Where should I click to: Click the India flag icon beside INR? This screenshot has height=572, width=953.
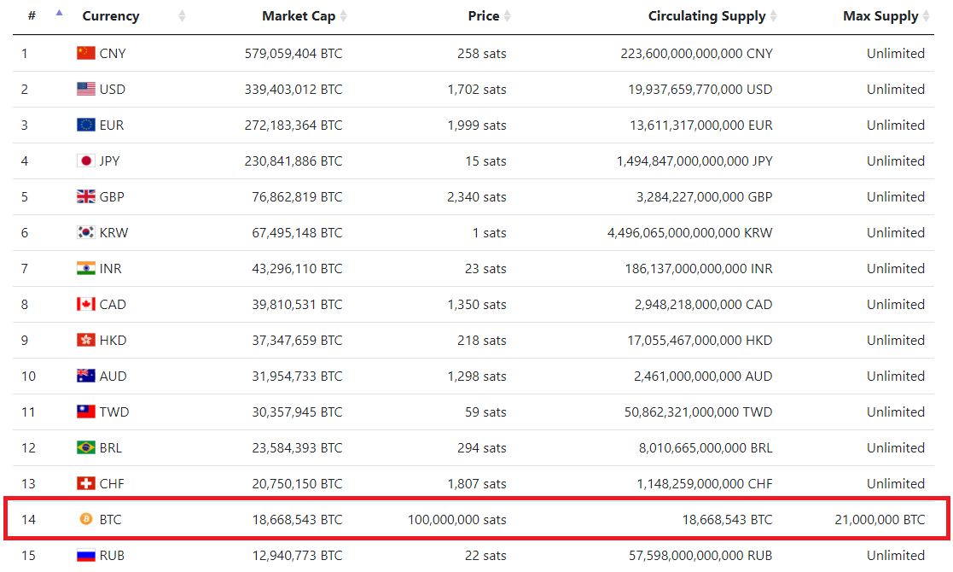(x=85, y=269)
